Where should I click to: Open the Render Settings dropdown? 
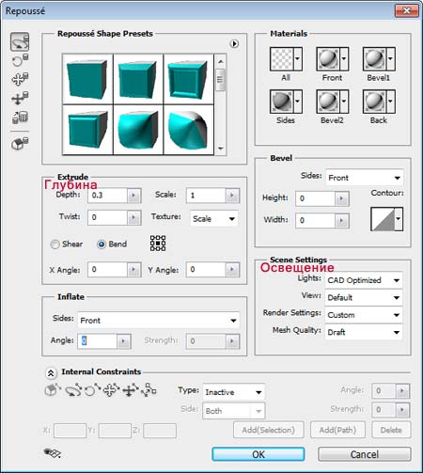364,315
